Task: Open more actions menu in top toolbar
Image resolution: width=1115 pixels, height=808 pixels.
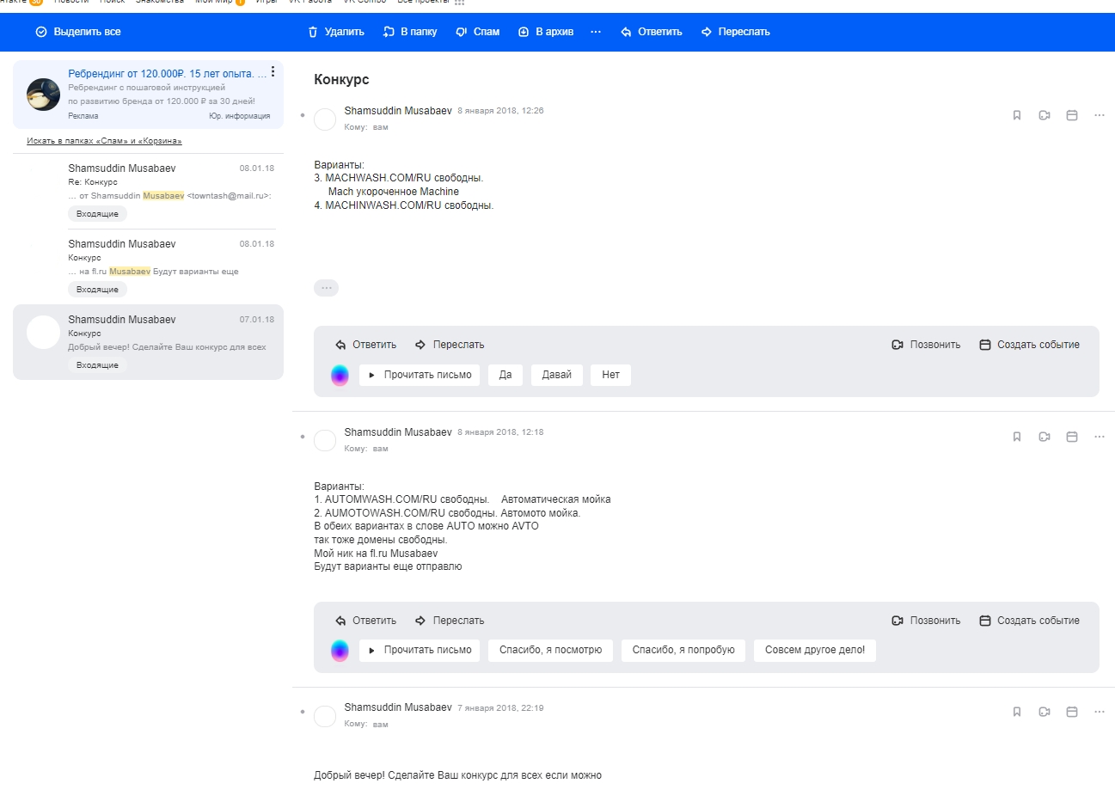Action: [x=596, y=32]
